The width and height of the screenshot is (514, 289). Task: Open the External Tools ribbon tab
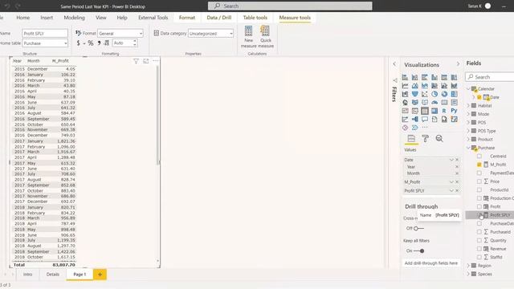[153, 18]
